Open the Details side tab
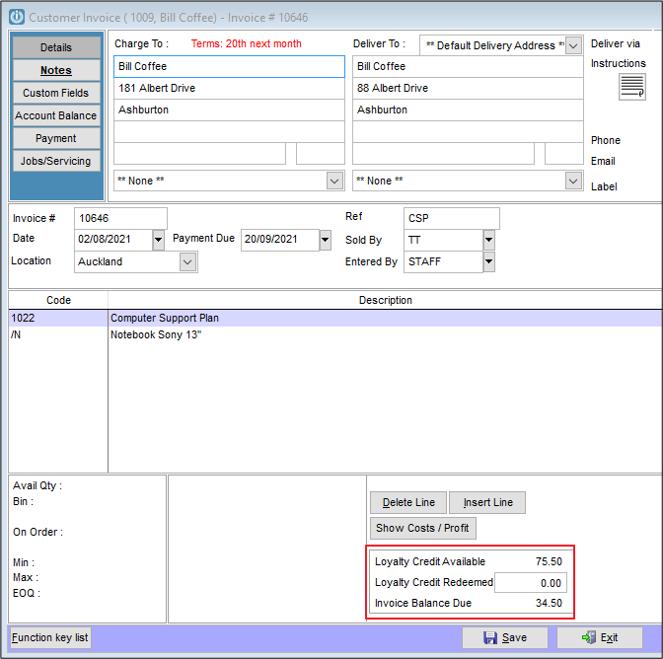 click(56, 47)
